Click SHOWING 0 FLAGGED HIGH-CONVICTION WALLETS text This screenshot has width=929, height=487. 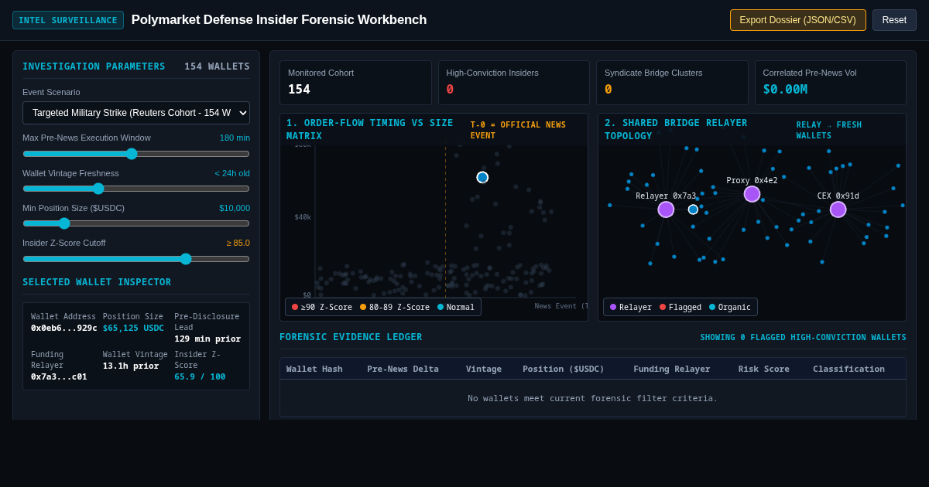804,337
